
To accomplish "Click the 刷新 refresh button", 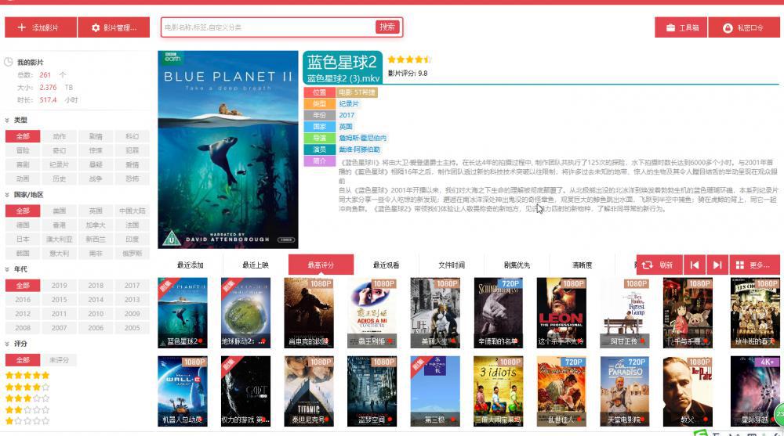I will tap(659, 265).
